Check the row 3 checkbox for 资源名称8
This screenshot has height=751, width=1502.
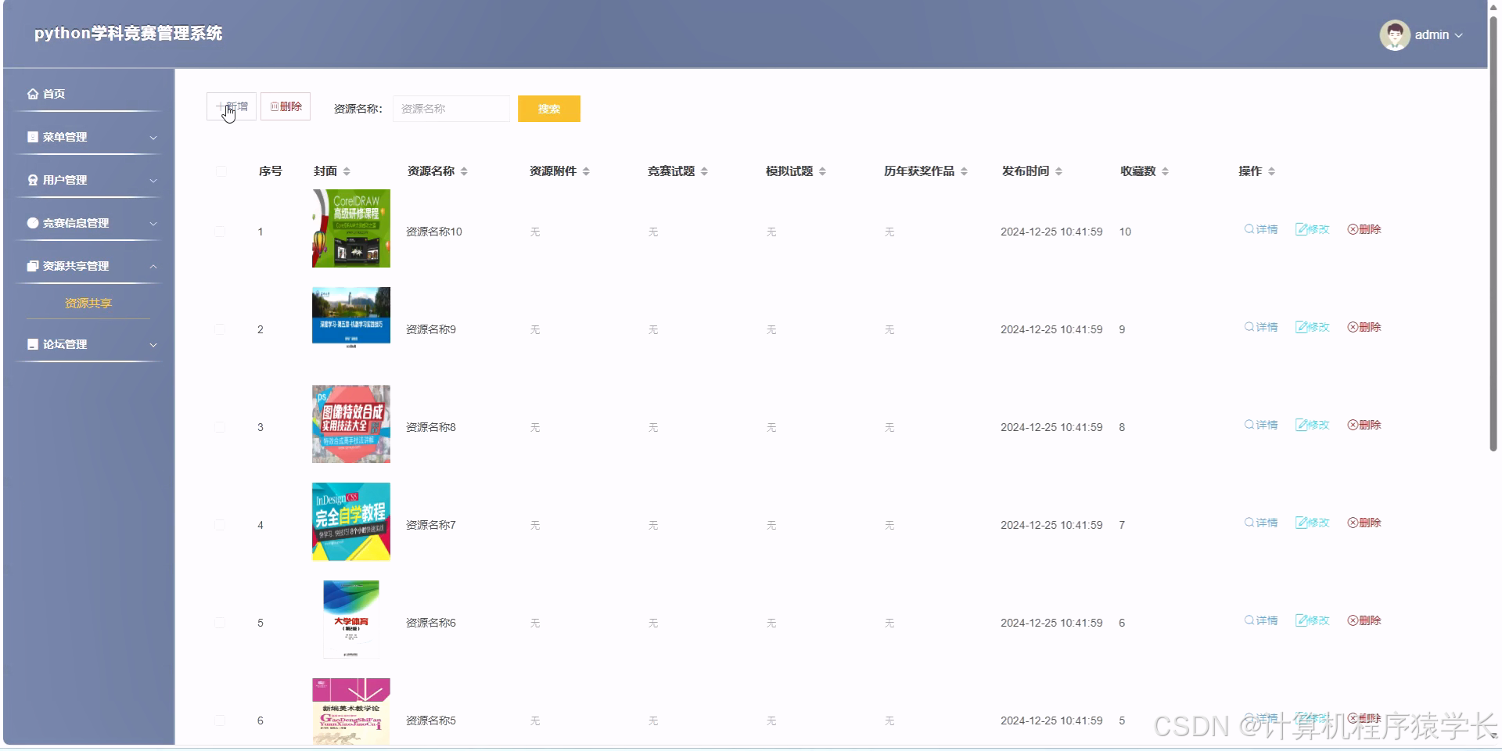click(220, 427)
